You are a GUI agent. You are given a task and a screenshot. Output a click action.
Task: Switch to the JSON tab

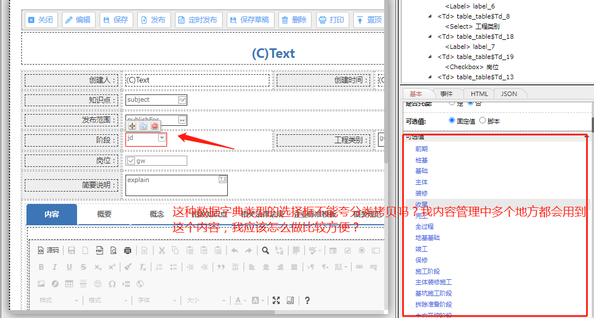tap(508, 94)
